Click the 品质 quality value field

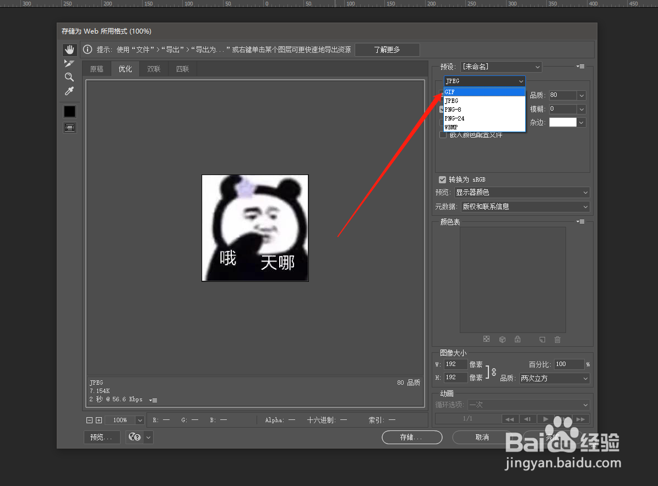coord(562,96)
